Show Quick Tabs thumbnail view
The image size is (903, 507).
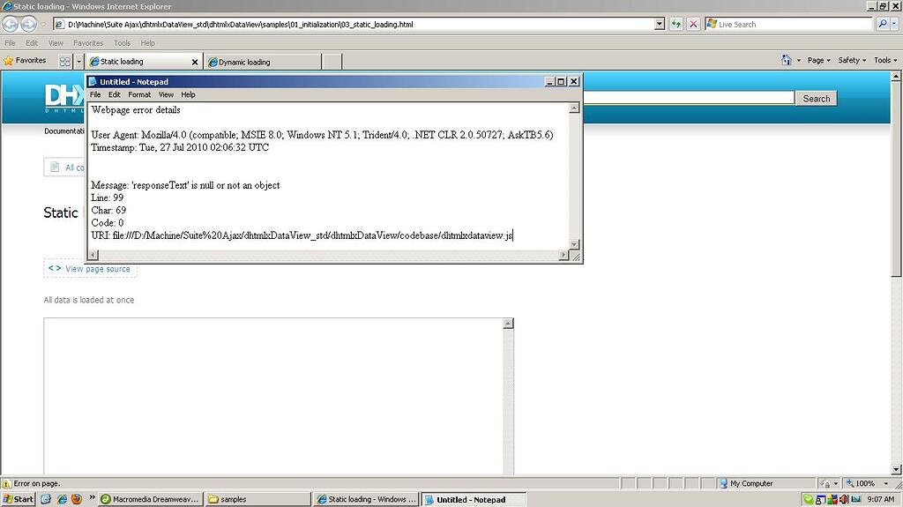[x=65, y=61]
